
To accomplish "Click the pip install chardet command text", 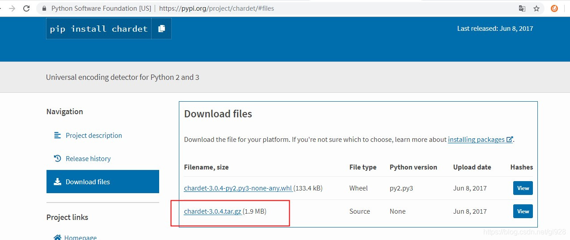I will click(99, 29).
